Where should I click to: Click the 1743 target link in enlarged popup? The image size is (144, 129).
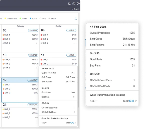point(131,101)
